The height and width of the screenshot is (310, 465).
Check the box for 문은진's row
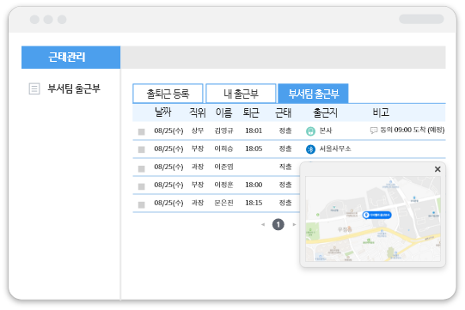pyautogui.click(x=142, y=204)
